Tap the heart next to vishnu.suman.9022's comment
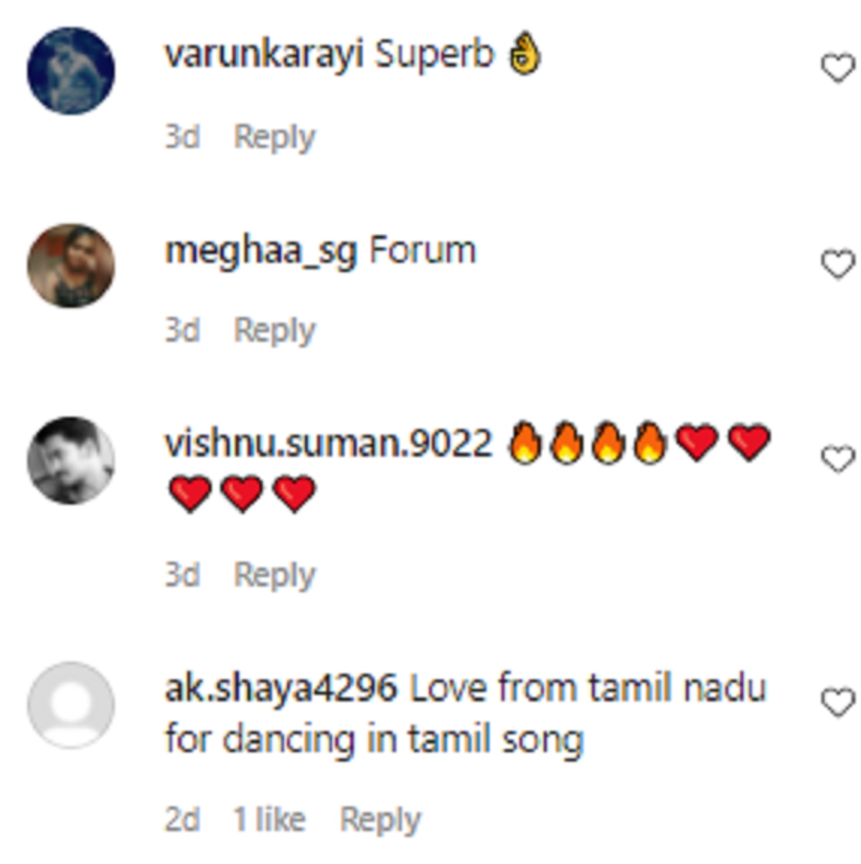 tap(837, 459)
